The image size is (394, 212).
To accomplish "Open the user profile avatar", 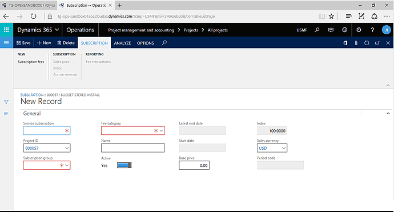I will pyautogui.click(x=387, y=30).
